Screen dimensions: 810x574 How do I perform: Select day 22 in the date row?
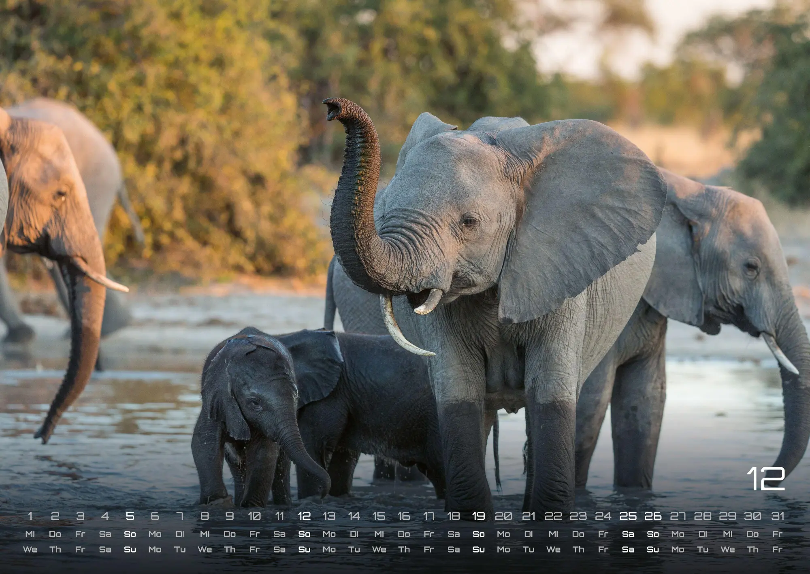tap(553, 516)
